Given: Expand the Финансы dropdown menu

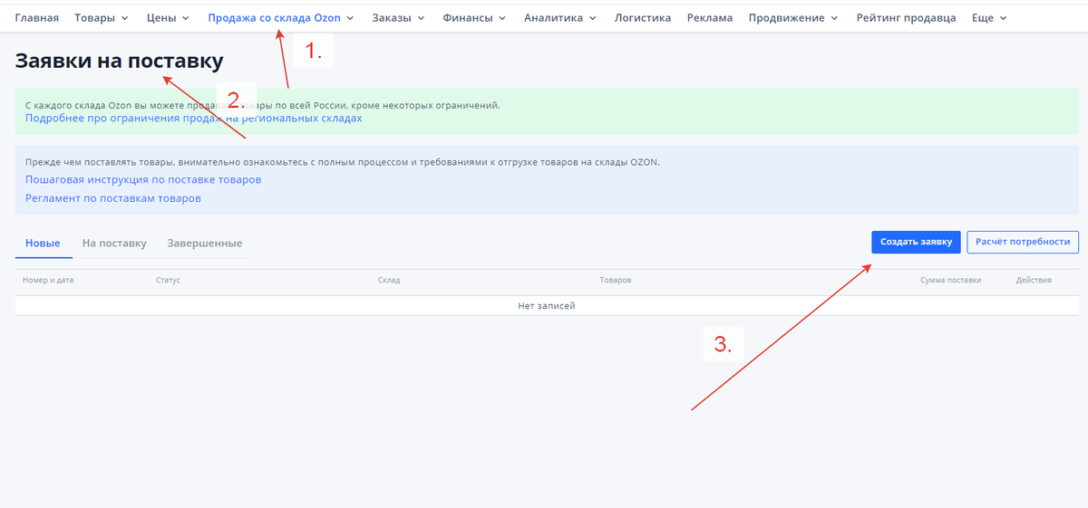Looking at the screenshot, I should pyautogui.click(x=474, y=18).
